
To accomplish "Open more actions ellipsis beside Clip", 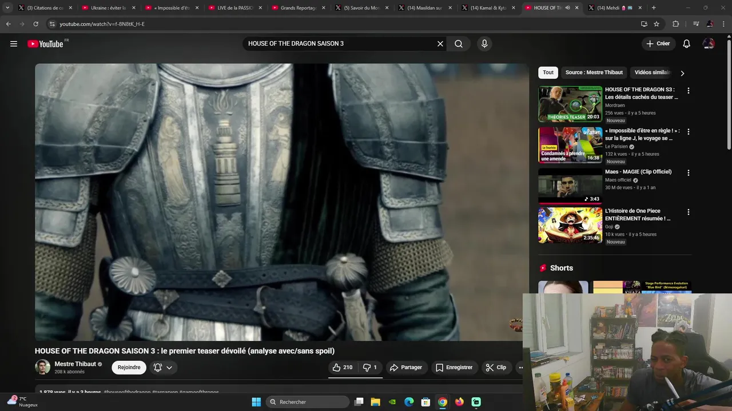I will pos(520,368).
